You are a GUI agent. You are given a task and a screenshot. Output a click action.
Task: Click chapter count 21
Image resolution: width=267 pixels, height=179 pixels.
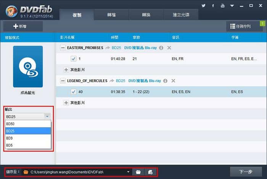click(x=135, y=59)
